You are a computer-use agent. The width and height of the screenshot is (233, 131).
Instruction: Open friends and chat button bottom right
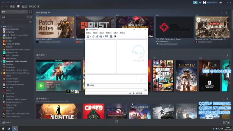(227, 122)
